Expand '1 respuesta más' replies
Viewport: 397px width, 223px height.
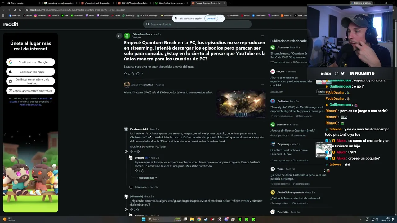(147, 178)
